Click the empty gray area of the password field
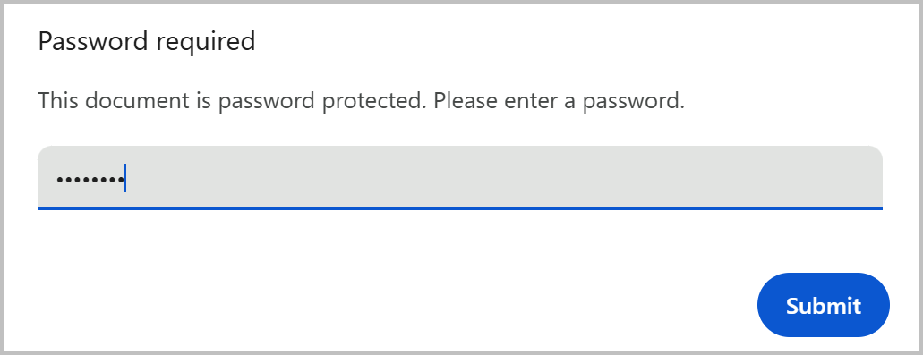 (x=500, y=177)
